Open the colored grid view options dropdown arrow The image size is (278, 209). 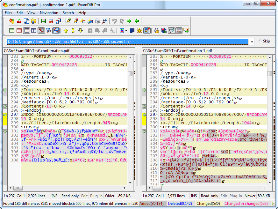click(126, 31)
